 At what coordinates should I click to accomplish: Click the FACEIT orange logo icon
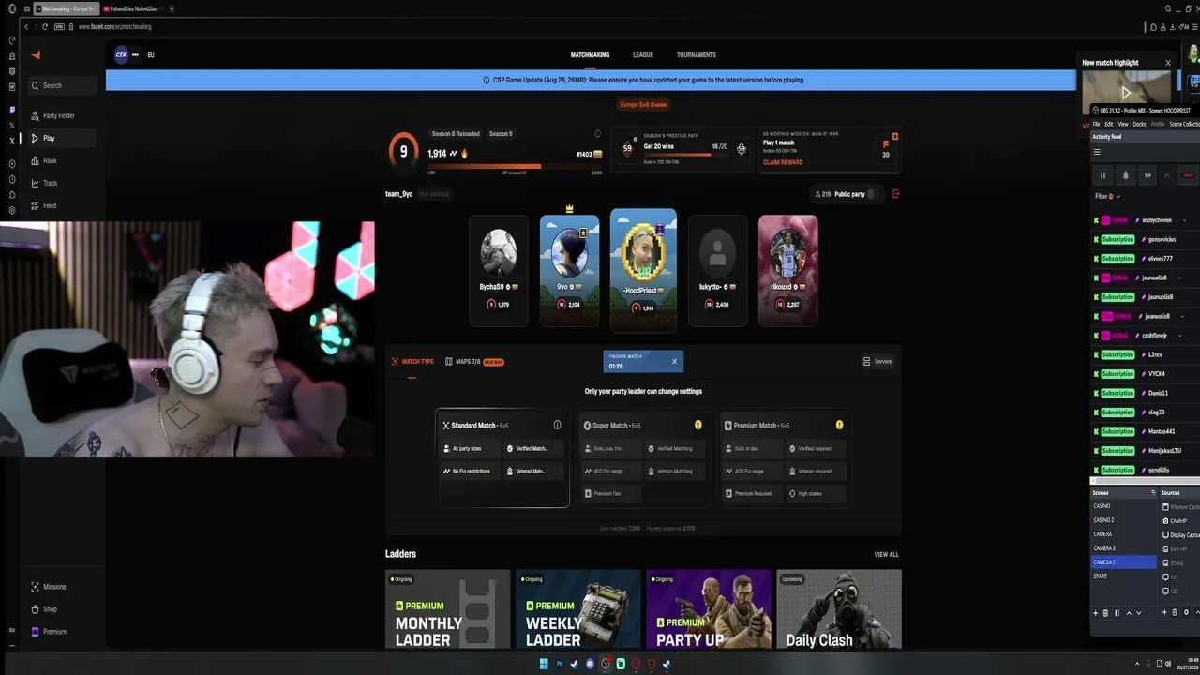(36, 55)
